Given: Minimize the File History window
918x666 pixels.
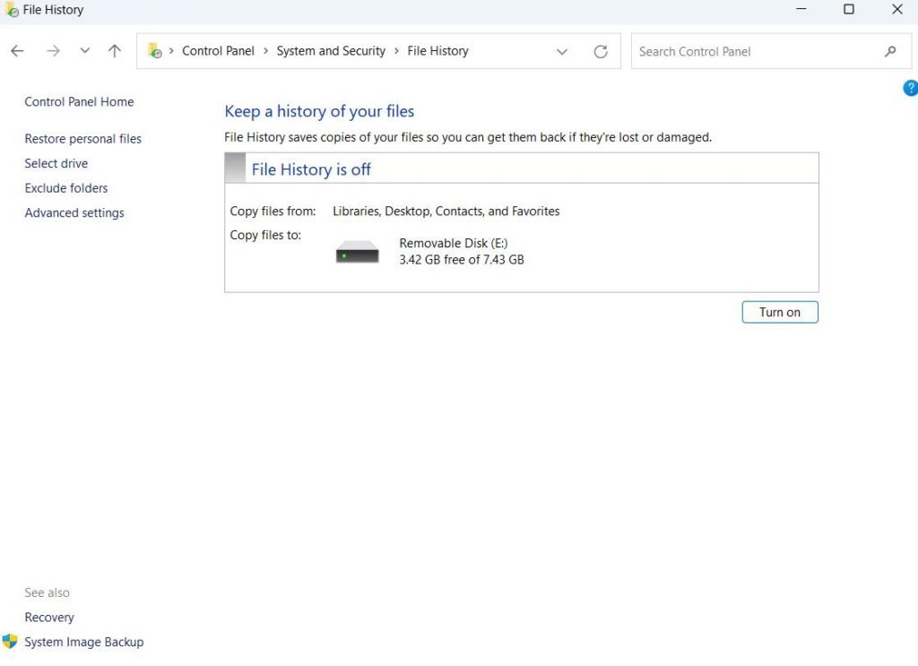Looking at the screenshot, I should click(x=801, y=9).
